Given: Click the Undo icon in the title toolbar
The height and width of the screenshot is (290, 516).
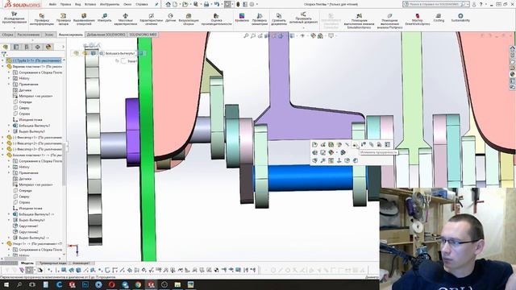Looking at the screenshot, I should click(x=217, y=4).
